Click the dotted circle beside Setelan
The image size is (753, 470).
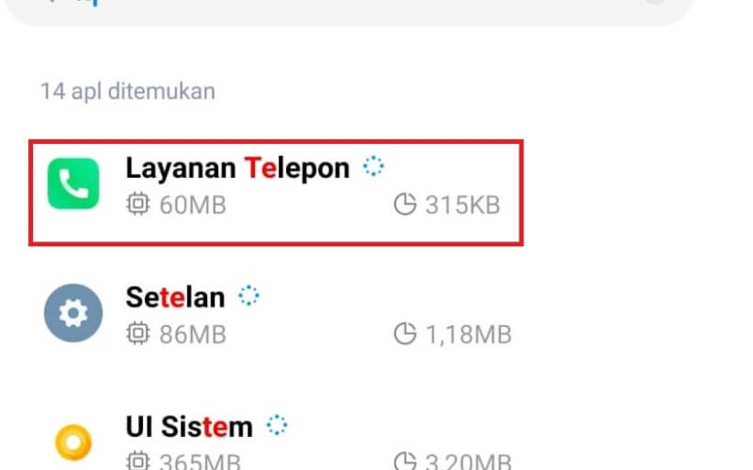point(248,295)
